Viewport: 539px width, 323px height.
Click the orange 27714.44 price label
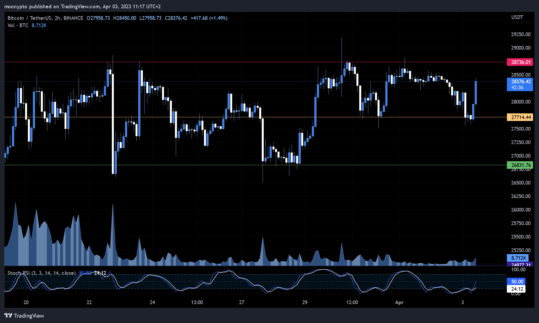click(x=520, y=117)
